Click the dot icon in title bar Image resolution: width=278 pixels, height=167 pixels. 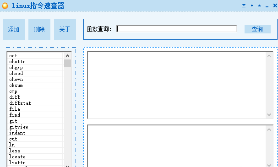(x=252, y=5)
